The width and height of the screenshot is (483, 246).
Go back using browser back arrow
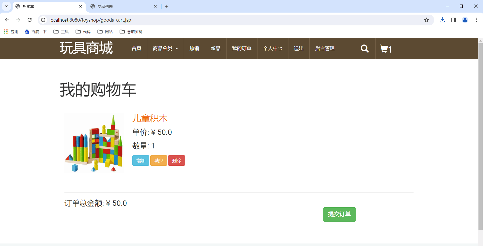[x=7, y=20]
